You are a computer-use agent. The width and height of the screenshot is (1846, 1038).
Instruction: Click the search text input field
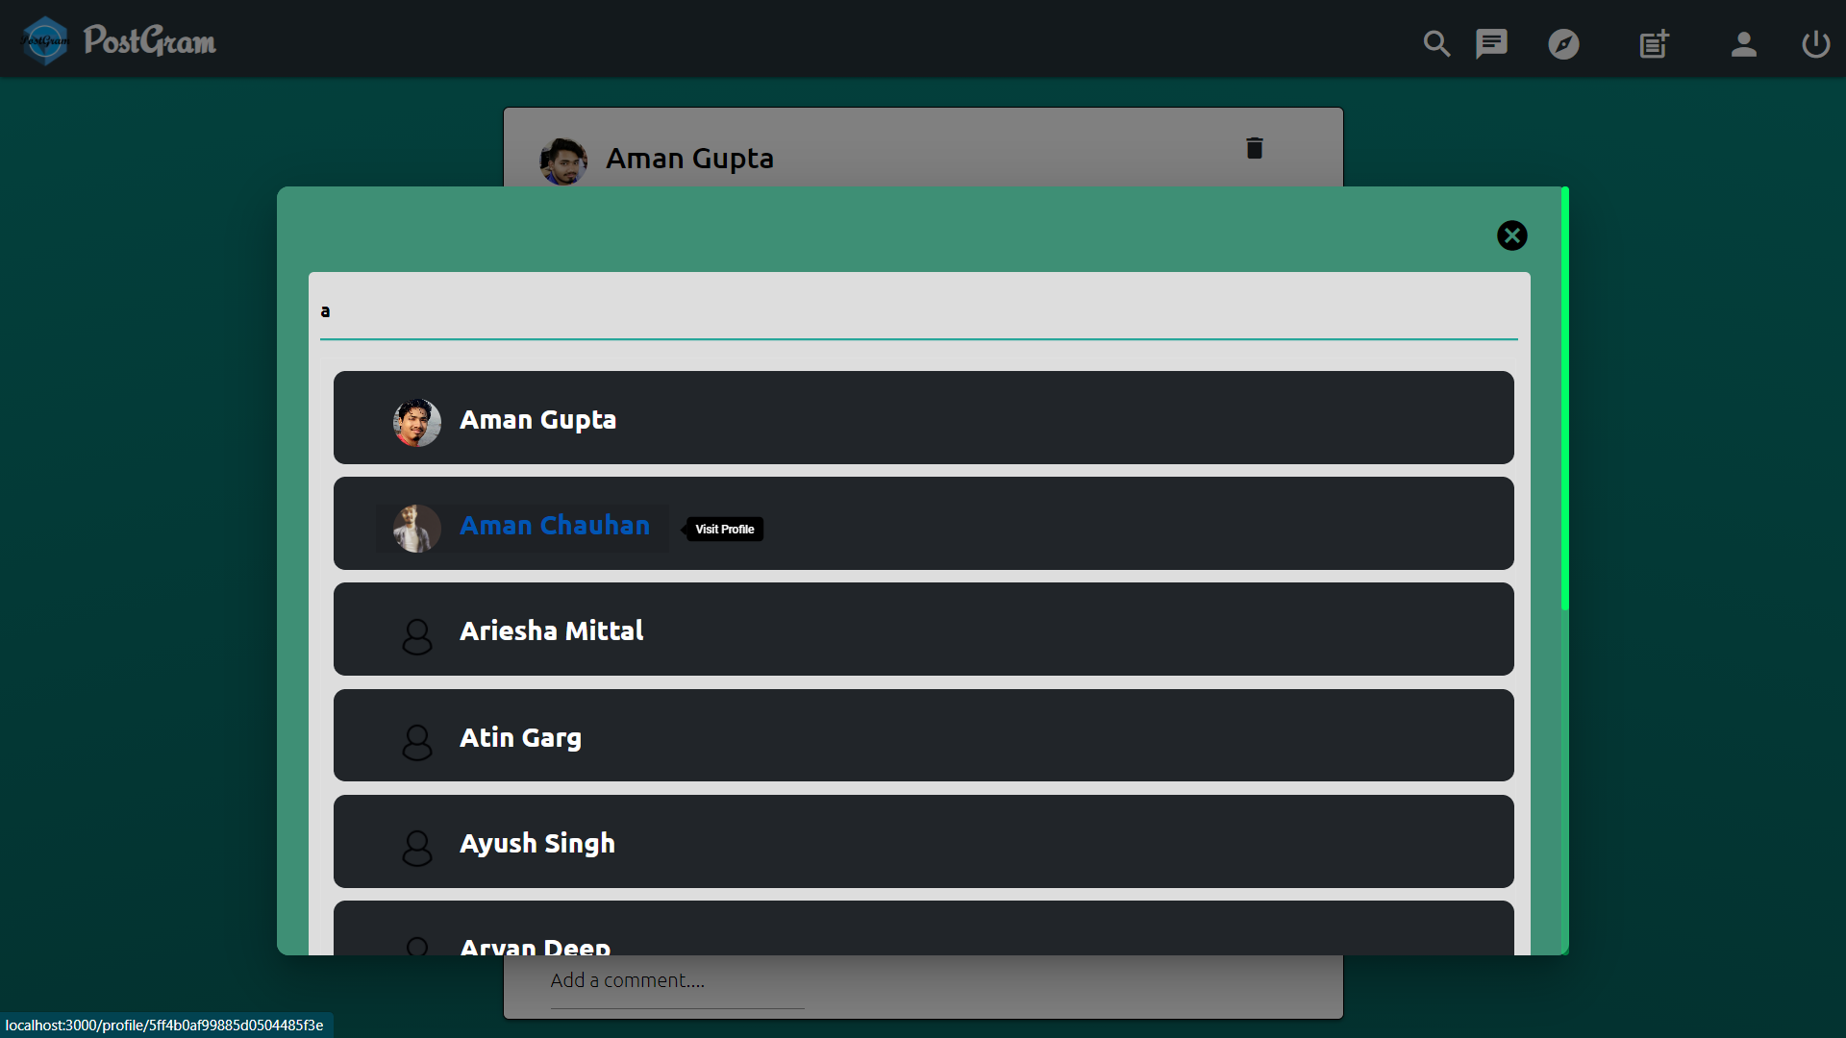click(918, 311)
